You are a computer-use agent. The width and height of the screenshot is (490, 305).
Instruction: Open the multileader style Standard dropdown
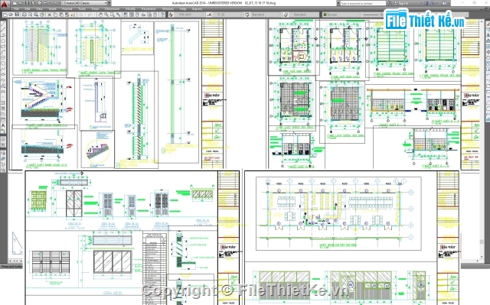[x=305, y=15]
